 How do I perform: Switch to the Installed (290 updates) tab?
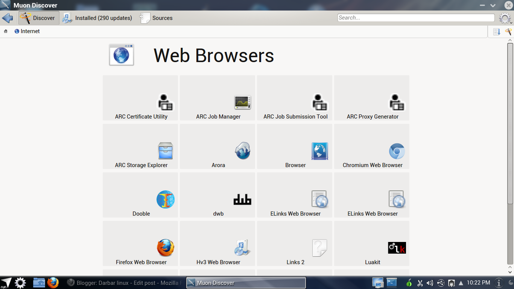tap(97, 18)
